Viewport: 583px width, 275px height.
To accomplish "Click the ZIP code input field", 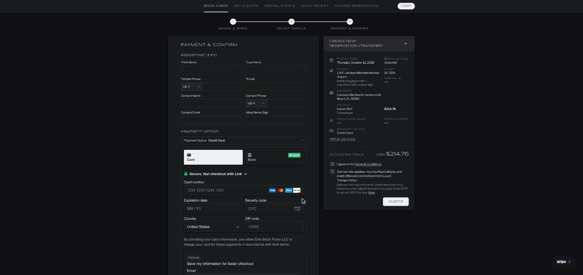I will 274,227.
